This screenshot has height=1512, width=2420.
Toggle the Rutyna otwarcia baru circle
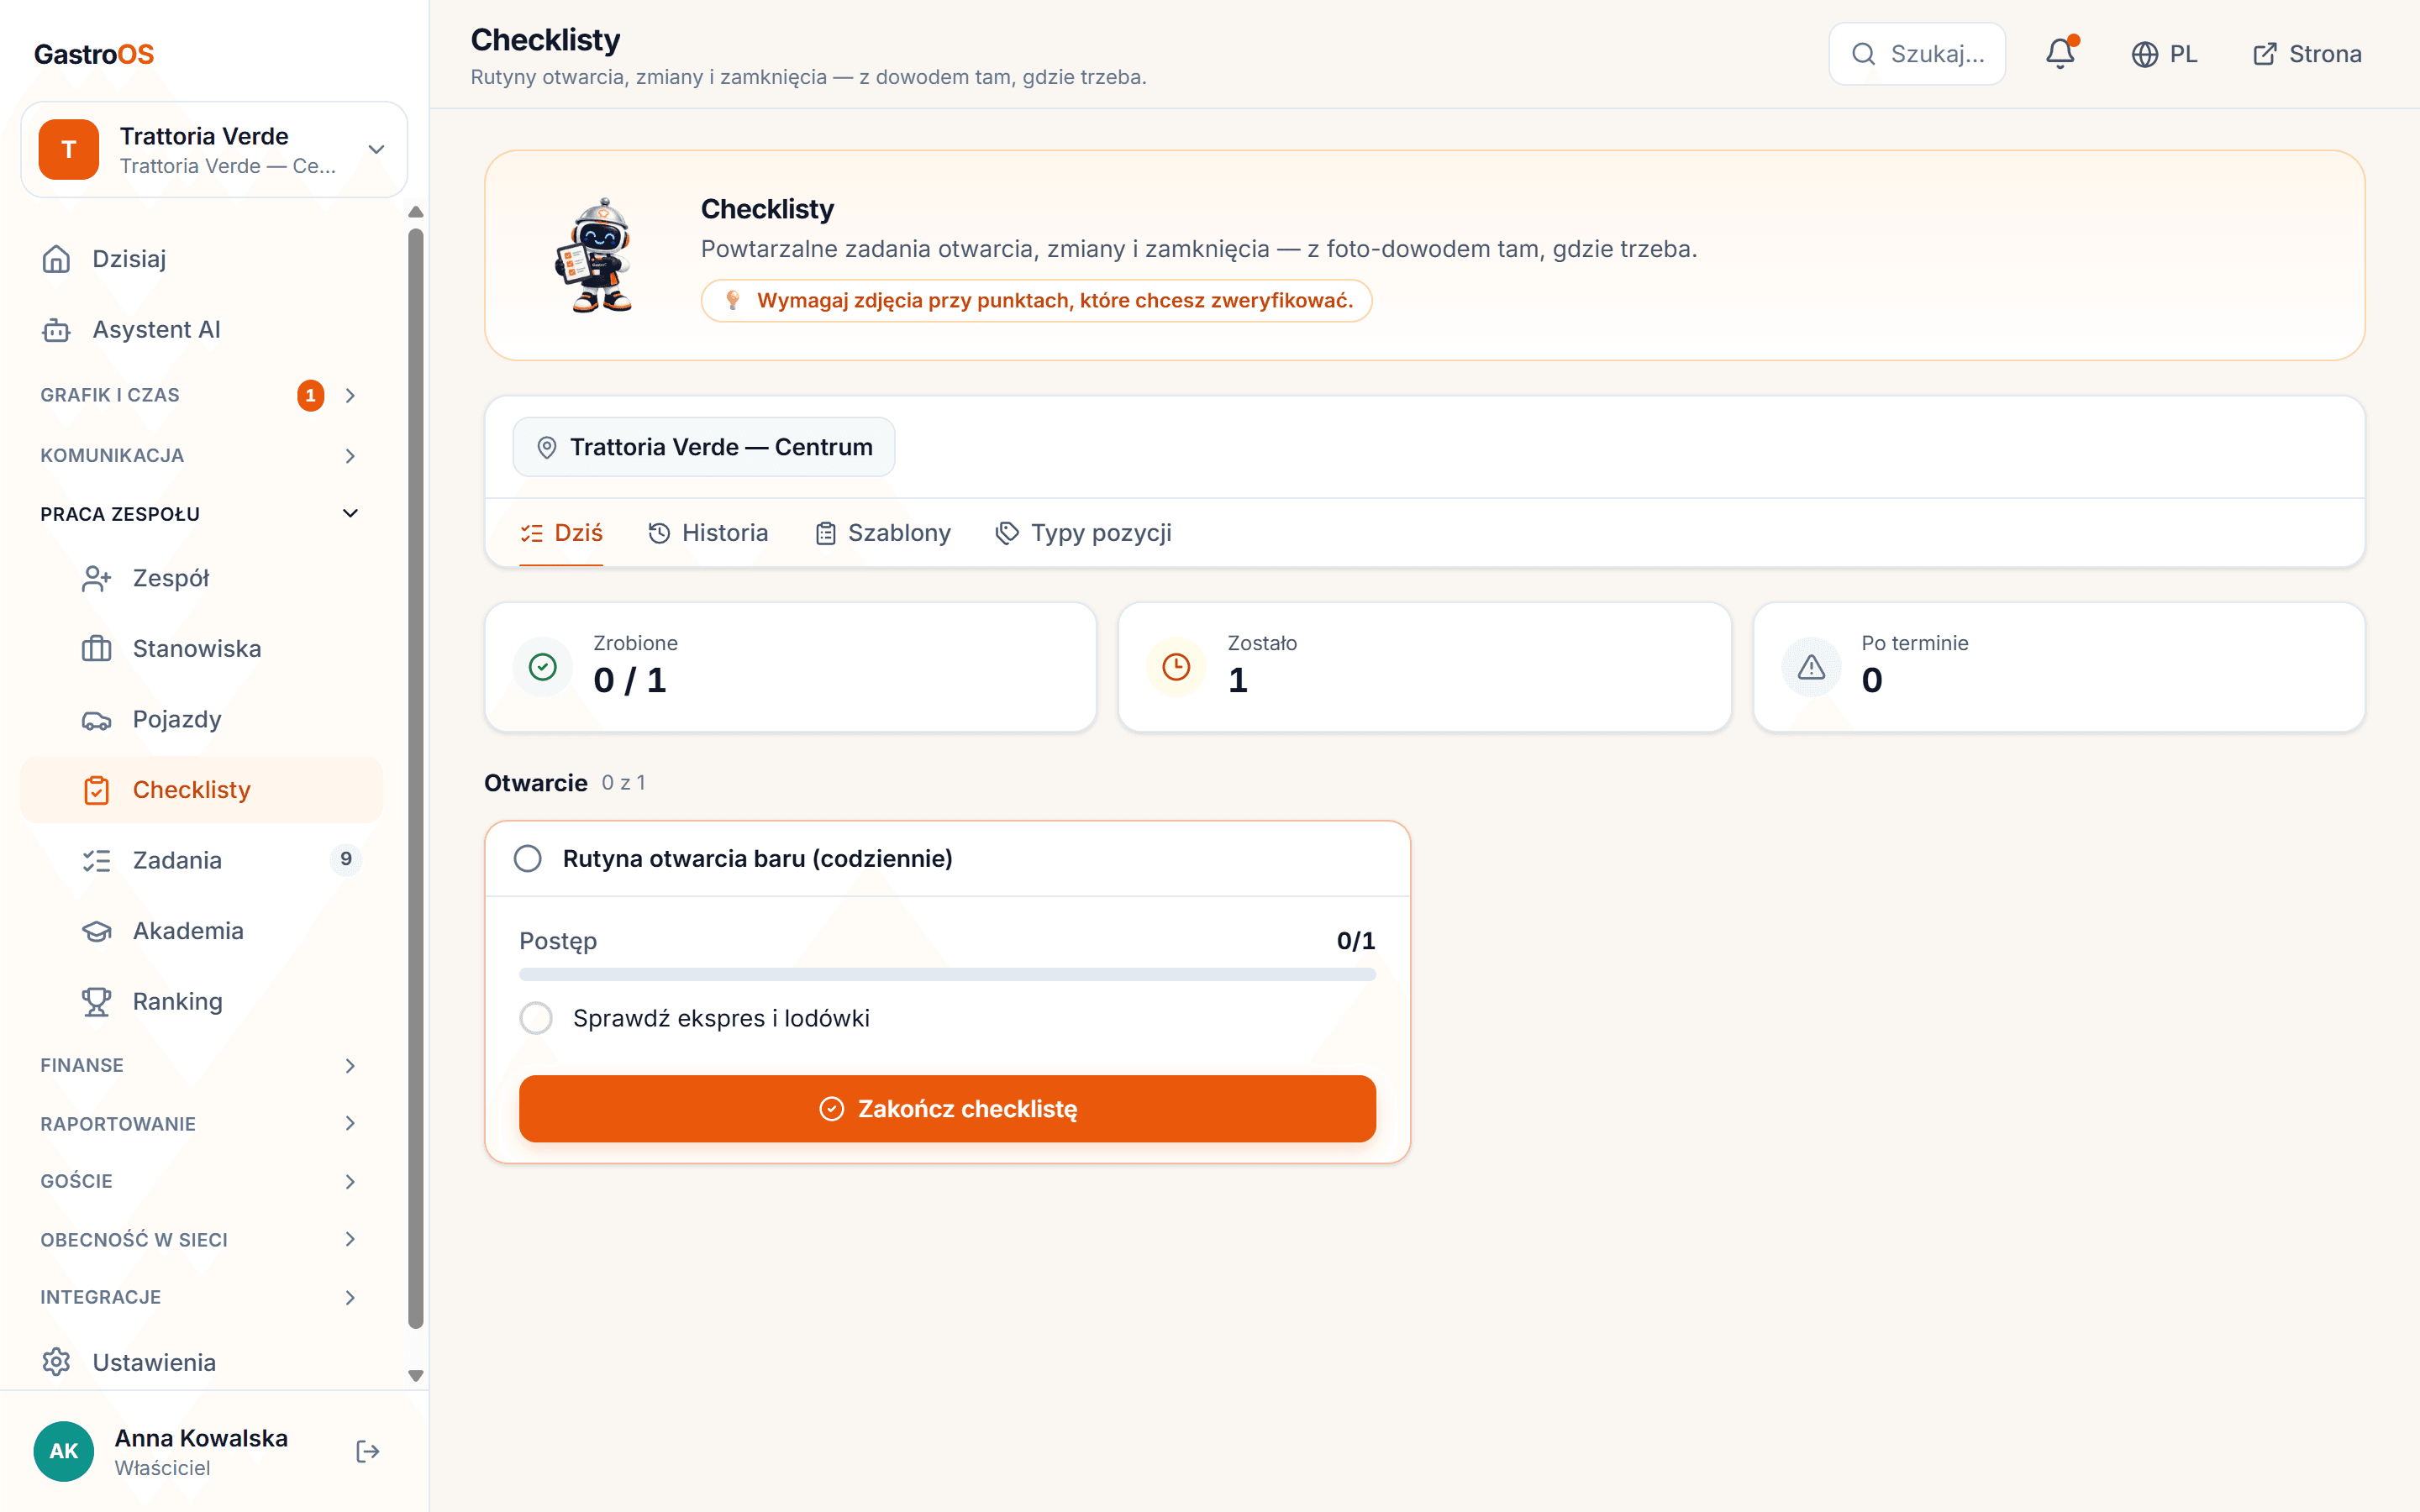coord(527,858)
